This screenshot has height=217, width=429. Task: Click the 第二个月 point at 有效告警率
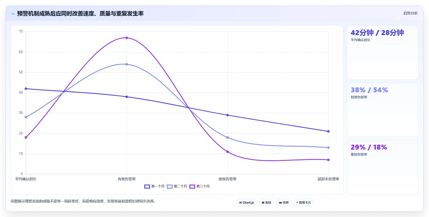click(x=127, y=64)
